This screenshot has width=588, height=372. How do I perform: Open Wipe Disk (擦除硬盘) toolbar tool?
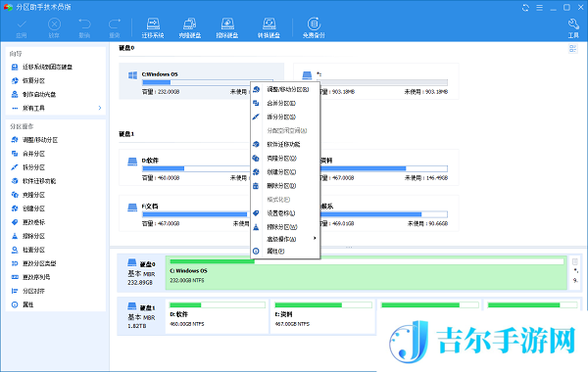point(227,28)
